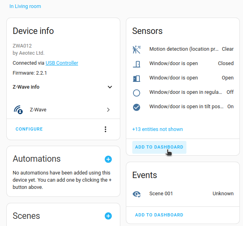Click the motion detection sensor icon
Image resolution: width=243 pixels, height=226 pixels.
pos(137,50)
